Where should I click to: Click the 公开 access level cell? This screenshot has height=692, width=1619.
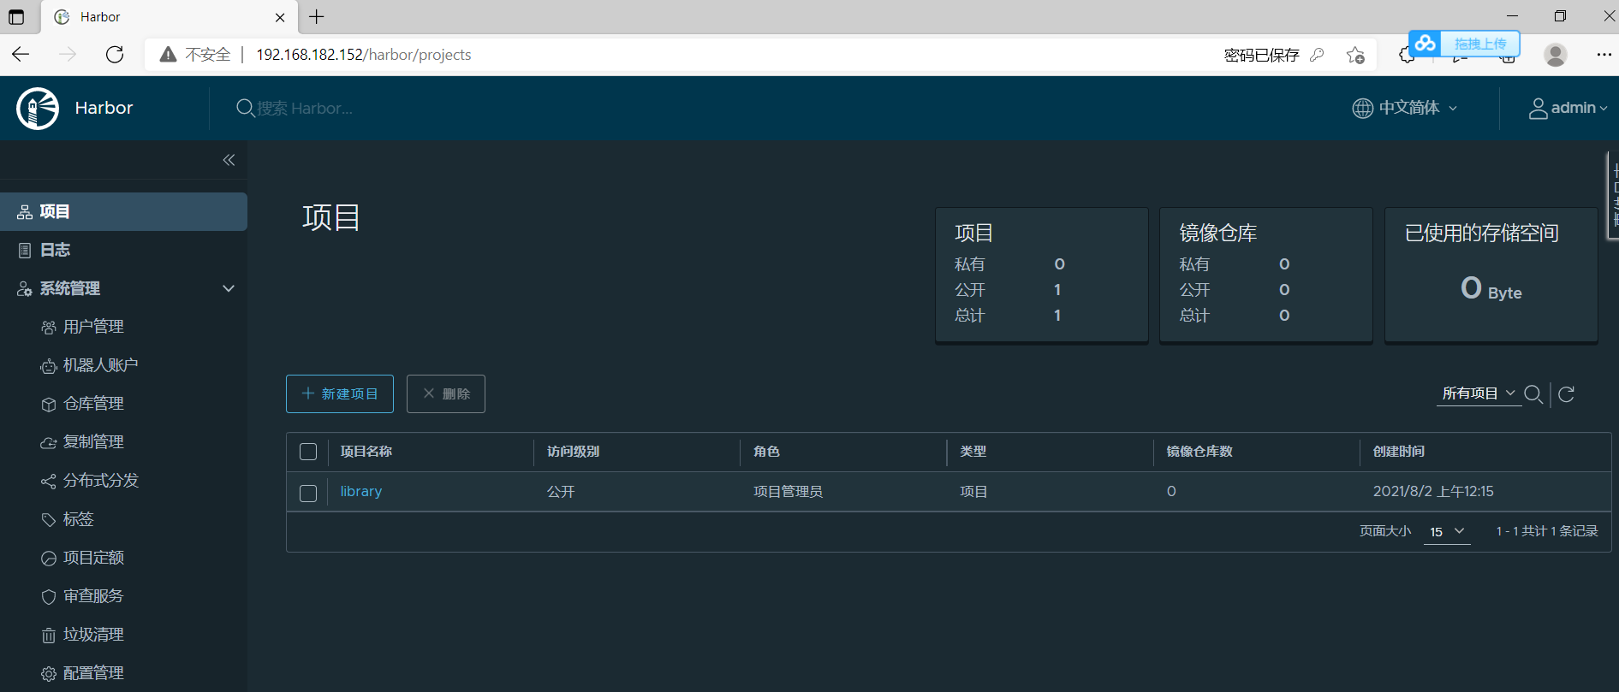pyautogui.click(x=561, y=492)
